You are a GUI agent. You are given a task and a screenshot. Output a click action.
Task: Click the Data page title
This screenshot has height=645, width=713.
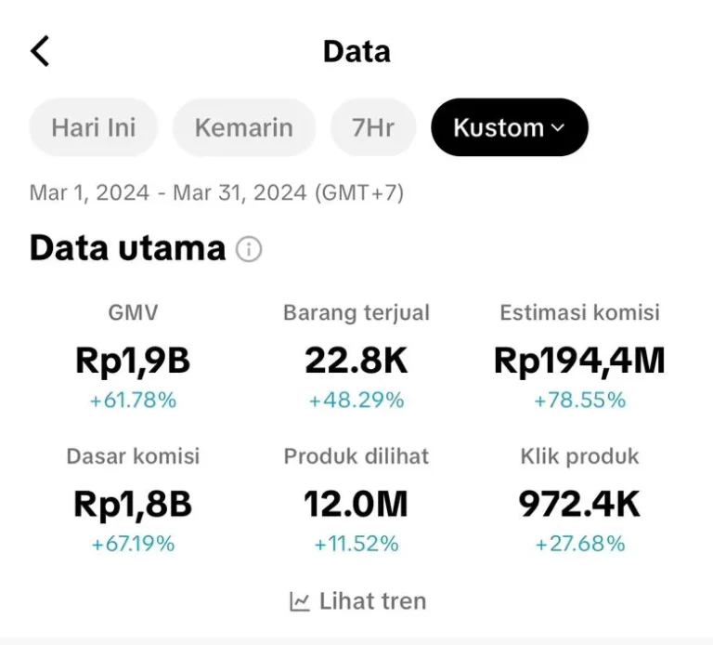tap(356, 51)
